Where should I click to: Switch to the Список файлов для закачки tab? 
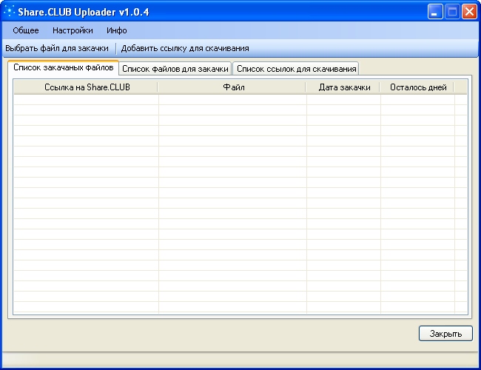pyautogui.click(x=175, y=69)
